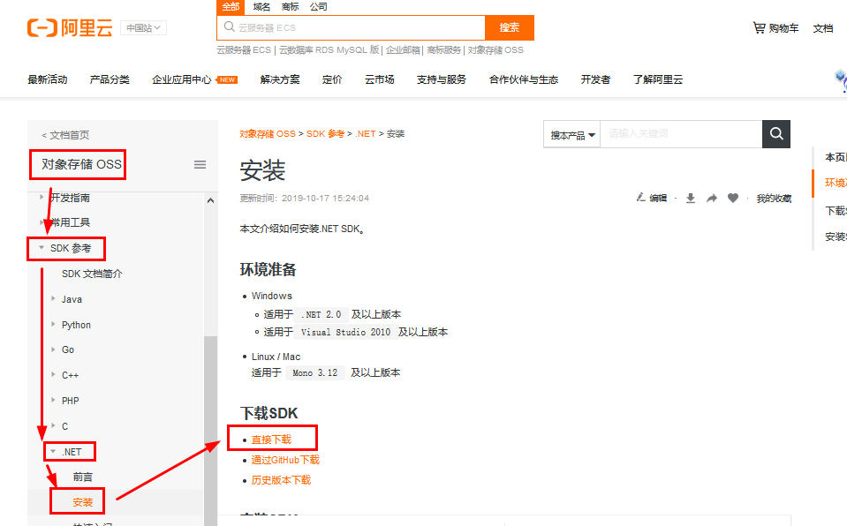Click the orange 搜索 button

[x=510, y=27]
